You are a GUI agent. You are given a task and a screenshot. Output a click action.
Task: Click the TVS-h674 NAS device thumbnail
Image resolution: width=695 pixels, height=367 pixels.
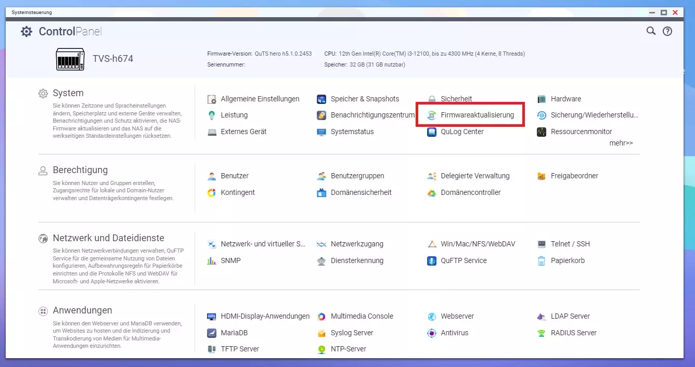pos(70,59)
